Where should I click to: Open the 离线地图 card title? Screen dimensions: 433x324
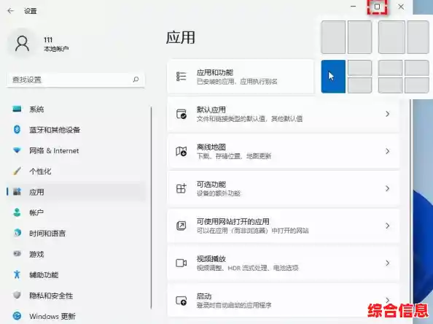[211, 147]
